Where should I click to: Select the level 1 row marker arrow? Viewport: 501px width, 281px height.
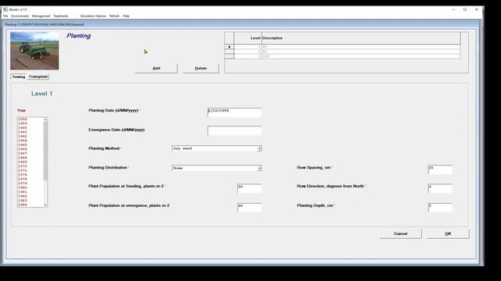point(229,47)
